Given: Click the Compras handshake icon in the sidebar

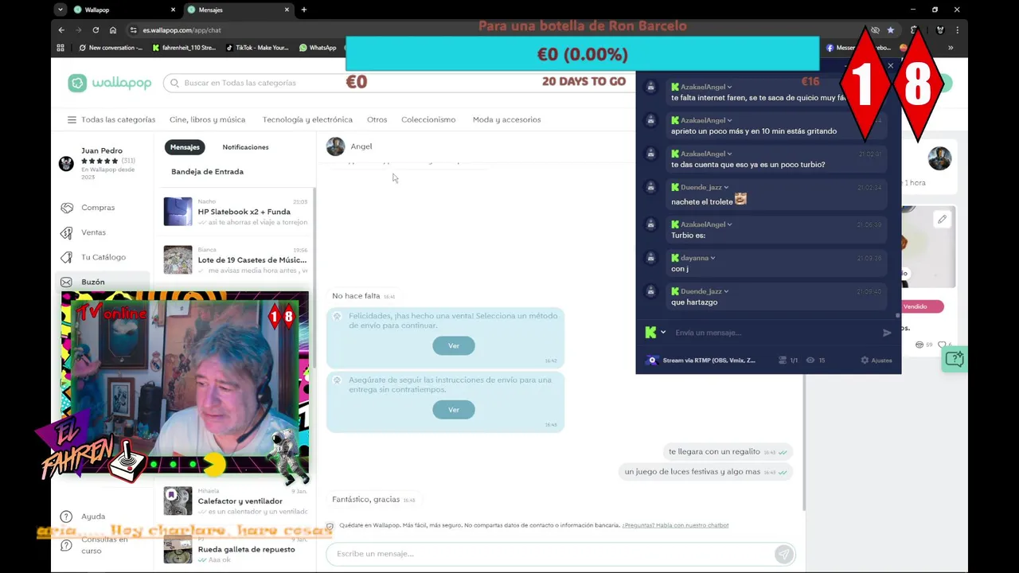Looking at the screenshot, I should tap(66, 208).
